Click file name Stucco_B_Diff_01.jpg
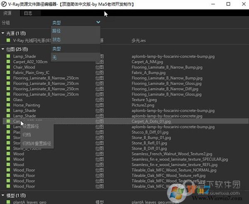The image size is (249, 204). [150, 132]
